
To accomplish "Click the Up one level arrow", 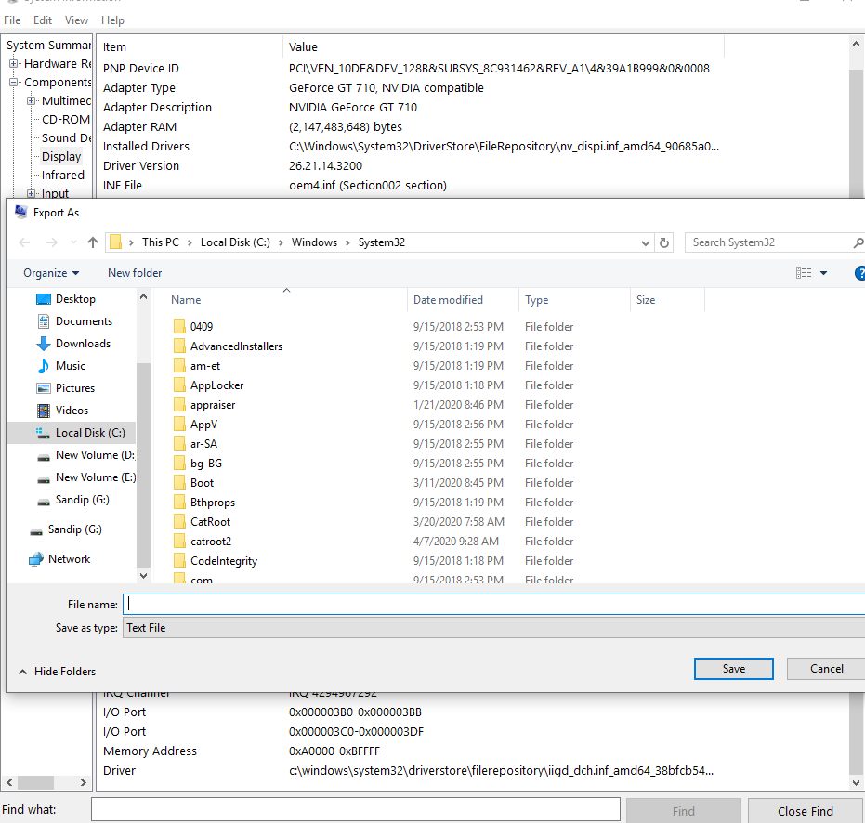I will [93, 242].
